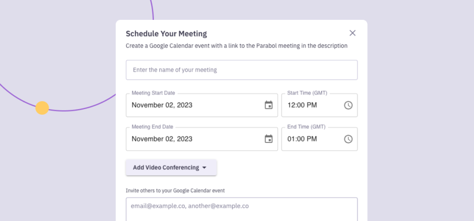Click the start date text November 02, 2023
Viewport: 474px width, 221px height.
162,105
